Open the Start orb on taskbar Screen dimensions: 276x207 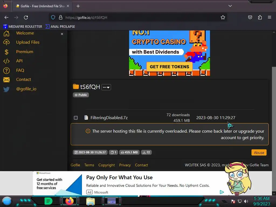point(7,201)
